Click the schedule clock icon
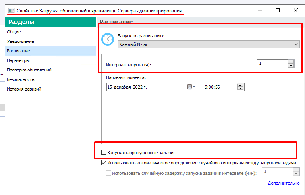Screen dimensions: 305x195 [108, 39]
